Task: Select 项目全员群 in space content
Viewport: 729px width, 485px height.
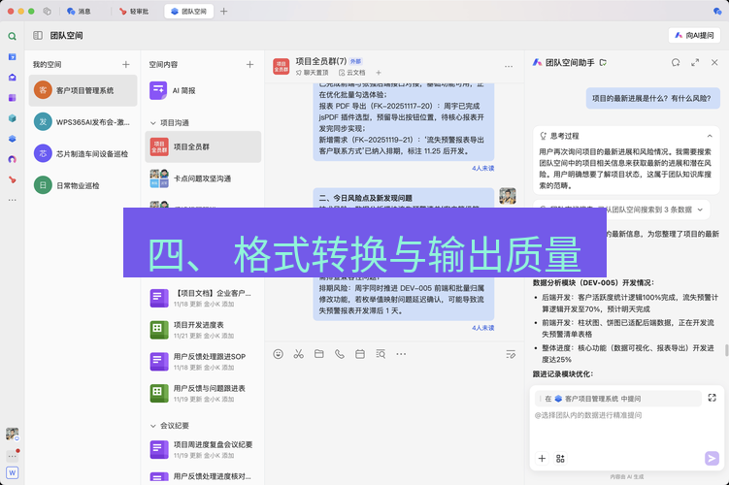Action: click(203, 146)
